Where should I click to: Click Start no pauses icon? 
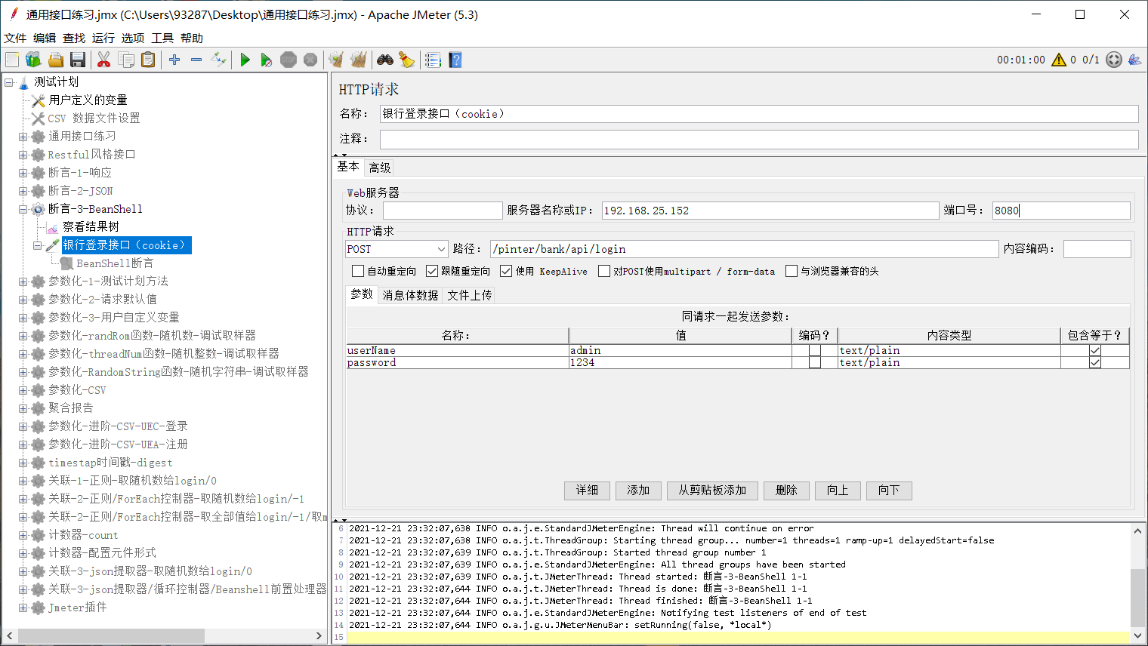(266, 60)
